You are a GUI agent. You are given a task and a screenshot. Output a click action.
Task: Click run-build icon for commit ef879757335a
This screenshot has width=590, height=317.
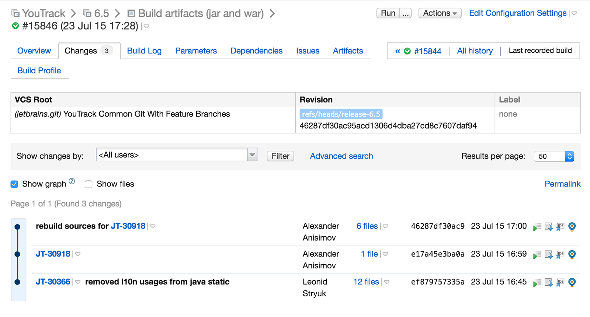point(537,283)
